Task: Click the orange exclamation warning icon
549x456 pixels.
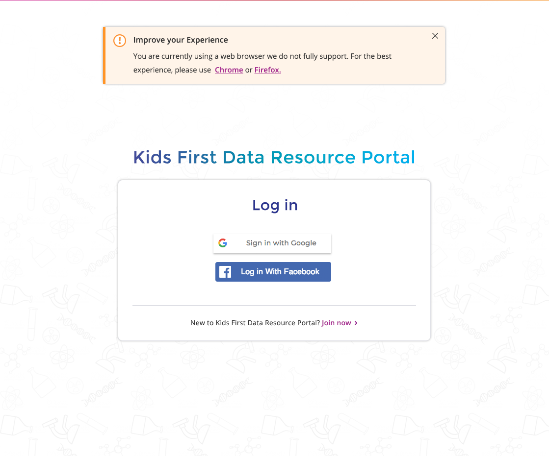Action: pos(119,41)
